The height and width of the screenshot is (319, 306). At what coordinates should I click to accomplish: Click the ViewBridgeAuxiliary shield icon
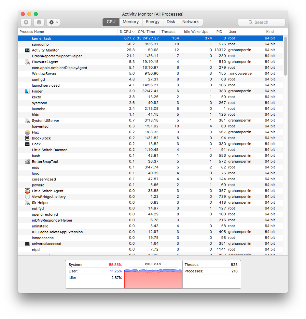click(27, 197)
